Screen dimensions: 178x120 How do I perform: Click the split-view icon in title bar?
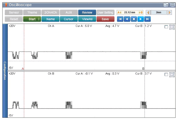coord(173,5)
